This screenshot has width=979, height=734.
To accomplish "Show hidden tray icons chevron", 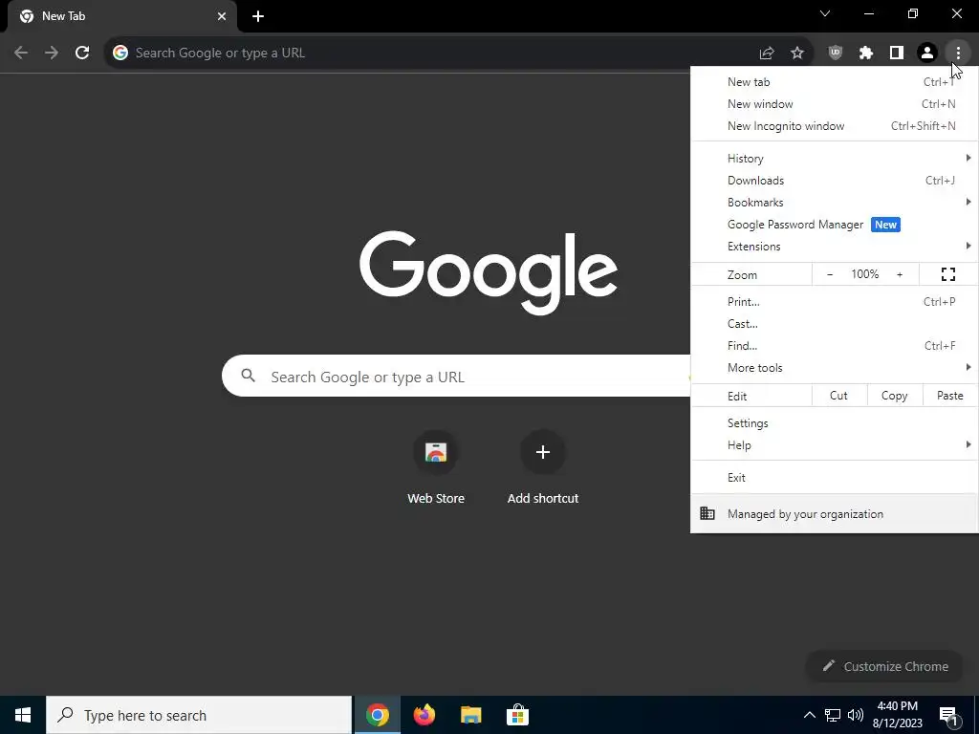I will (x=809, y=715).
